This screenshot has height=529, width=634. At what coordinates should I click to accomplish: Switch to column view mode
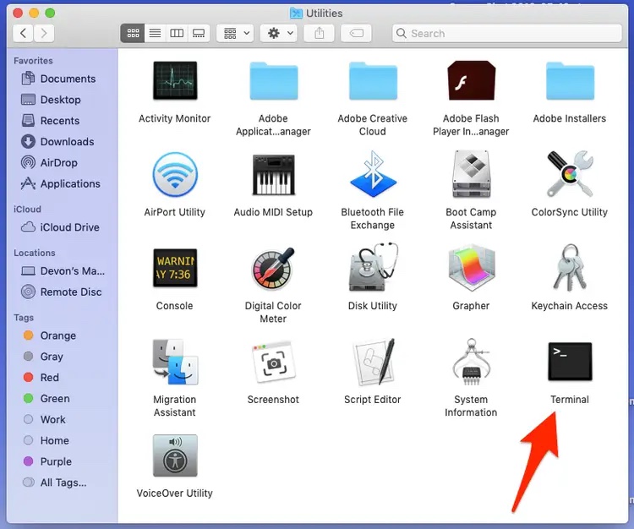click(x=177, y=33)
